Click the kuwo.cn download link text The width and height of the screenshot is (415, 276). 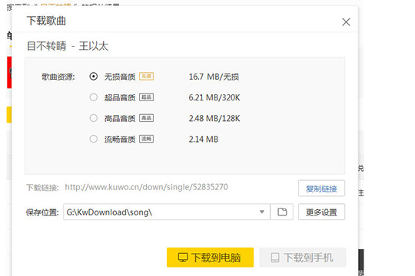146,187
